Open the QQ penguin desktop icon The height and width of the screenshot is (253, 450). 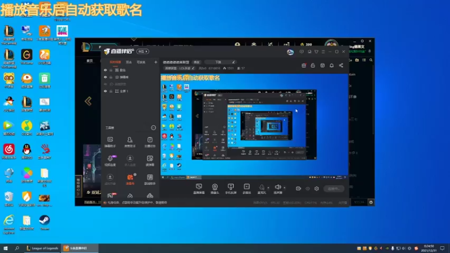(x=26, y=152)
